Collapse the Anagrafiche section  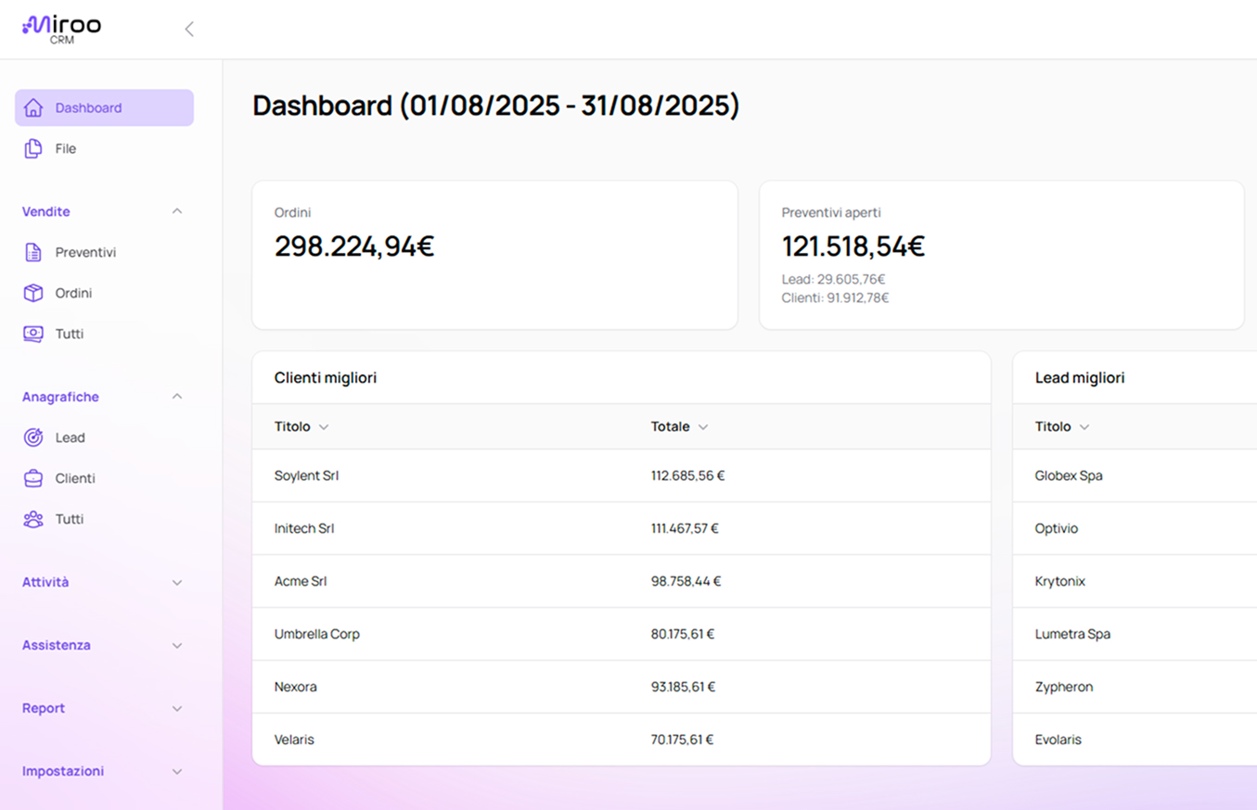pos(177,397)
